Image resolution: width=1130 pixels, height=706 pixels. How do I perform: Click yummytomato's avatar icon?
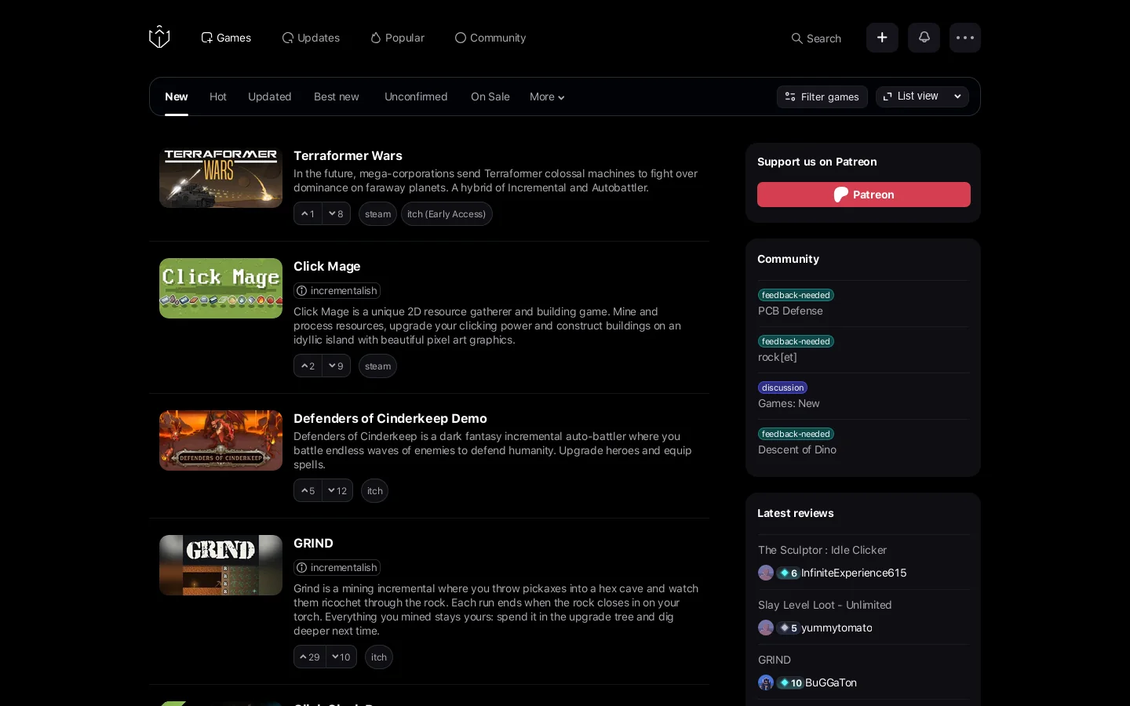(x=766, y=628)
